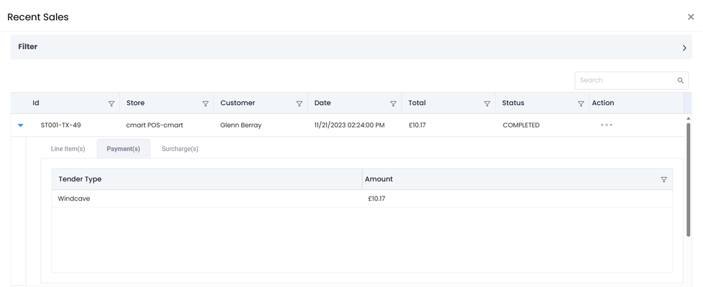703x287 pixels.
Task: Click the vertical scrollbar thumb
Action: pos(688,178)
